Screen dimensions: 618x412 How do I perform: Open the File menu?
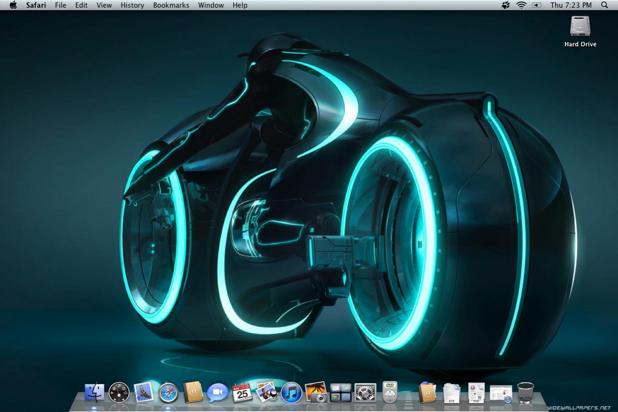click(60, 5)
